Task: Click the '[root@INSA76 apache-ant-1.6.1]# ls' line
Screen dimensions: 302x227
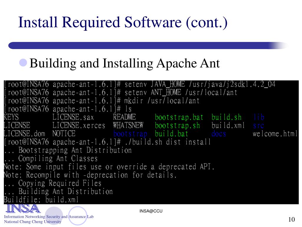Action: [68, 109]
